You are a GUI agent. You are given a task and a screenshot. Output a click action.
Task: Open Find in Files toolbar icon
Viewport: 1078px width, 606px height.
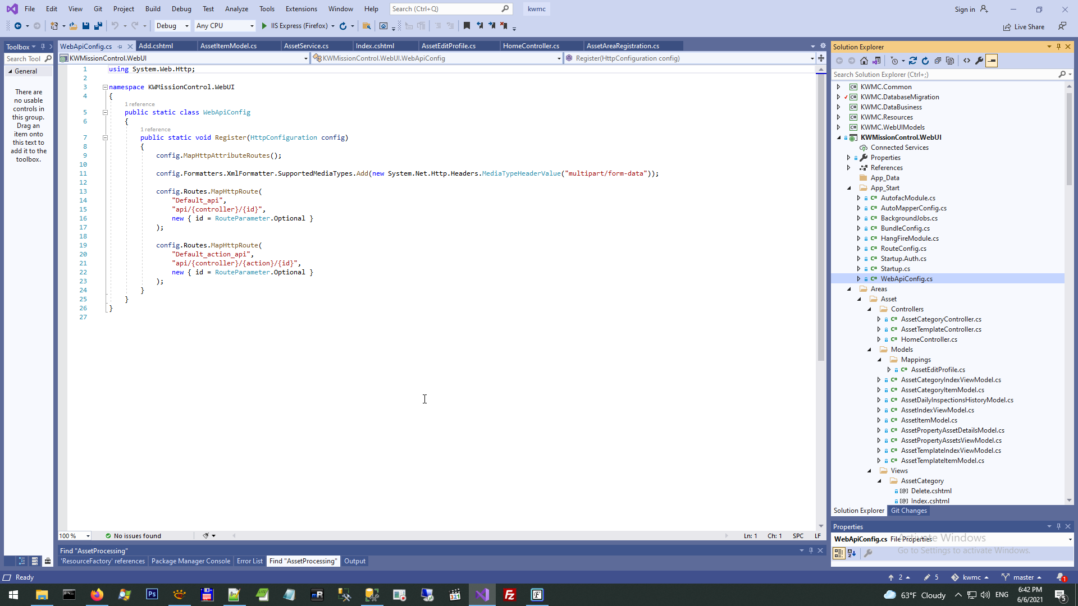tap(366, 26)
